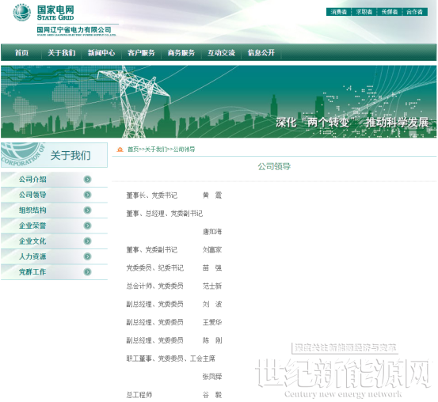Screen dimensions: 438x402
Task: Click arrow icon beside 公司领导
Action: 87,195
